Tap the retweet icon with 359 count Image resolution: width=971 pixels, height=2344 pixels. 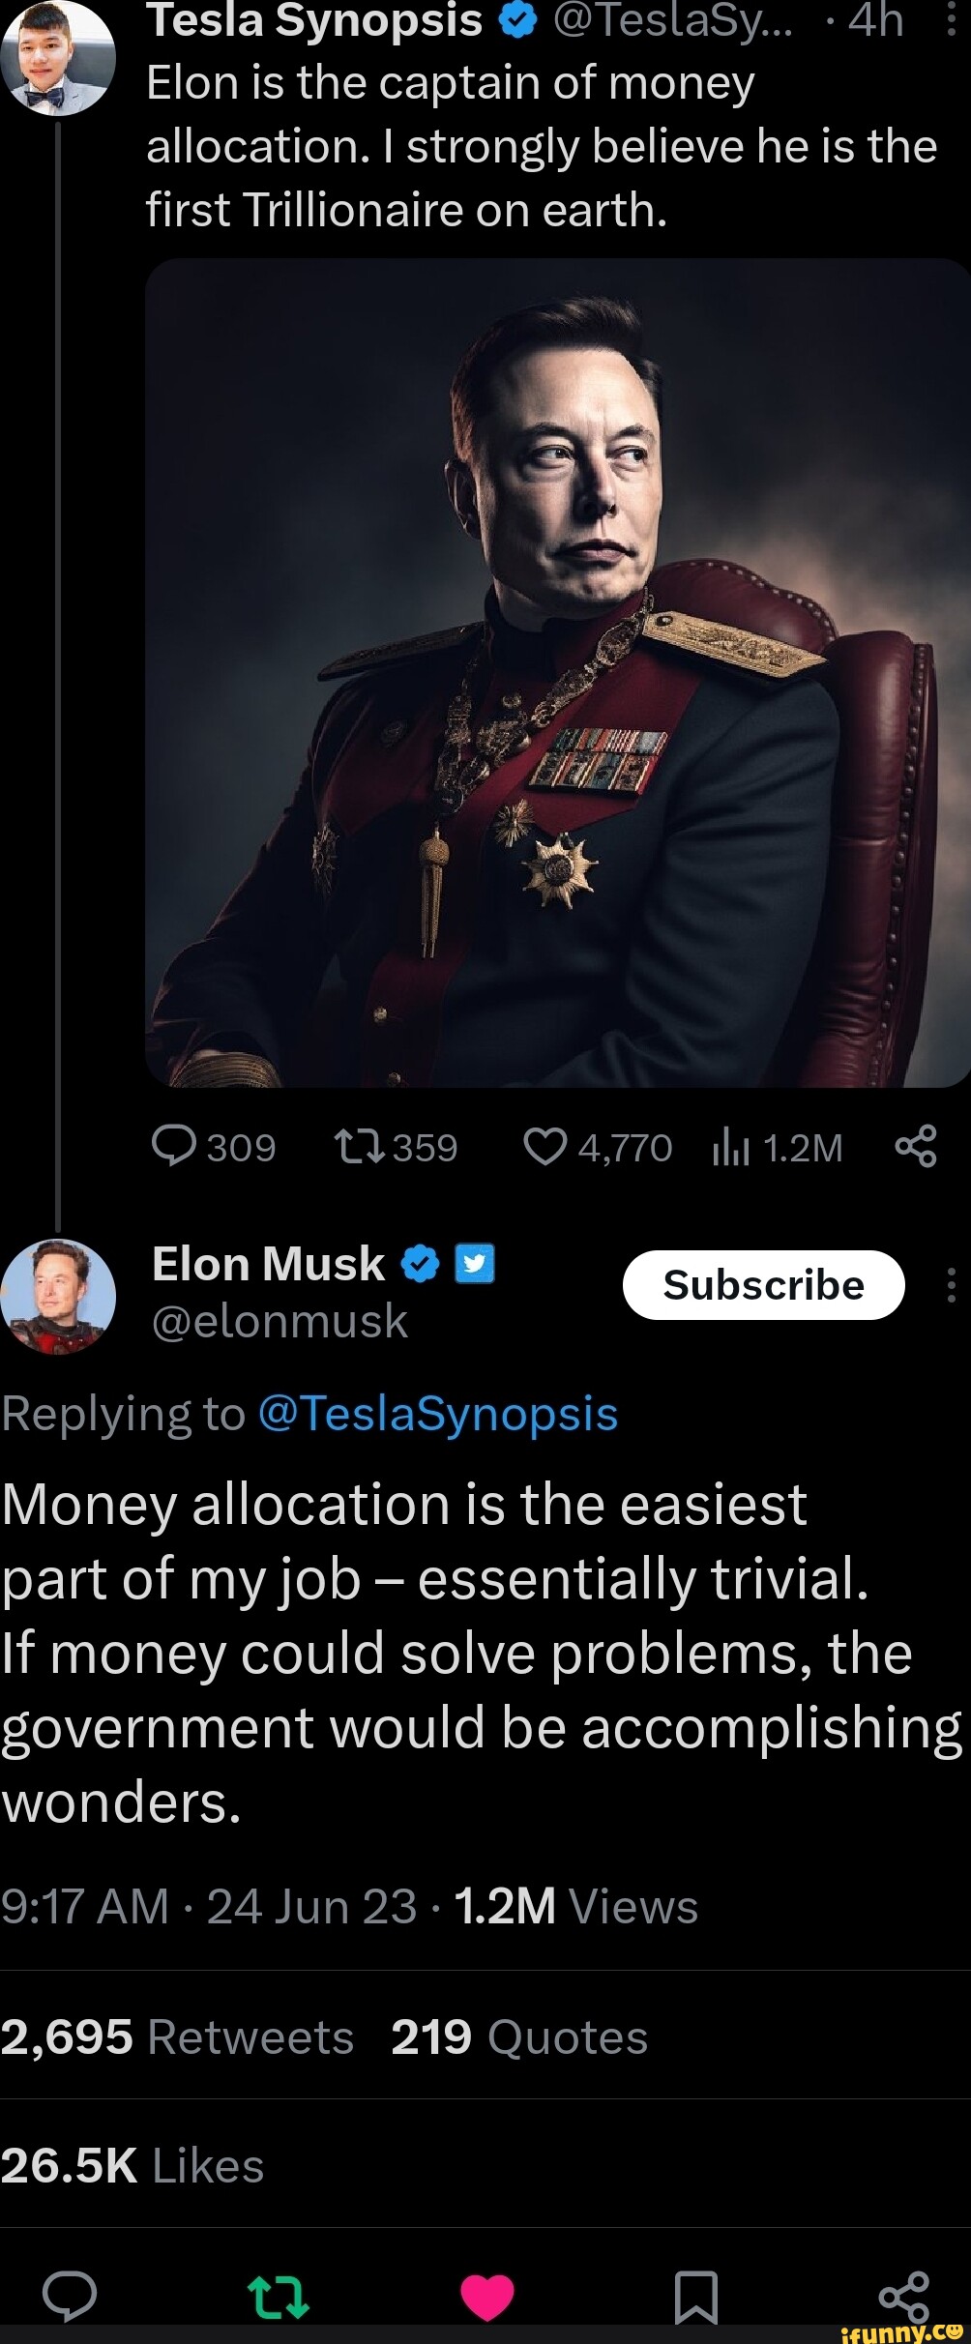[x=360, y=1147]
